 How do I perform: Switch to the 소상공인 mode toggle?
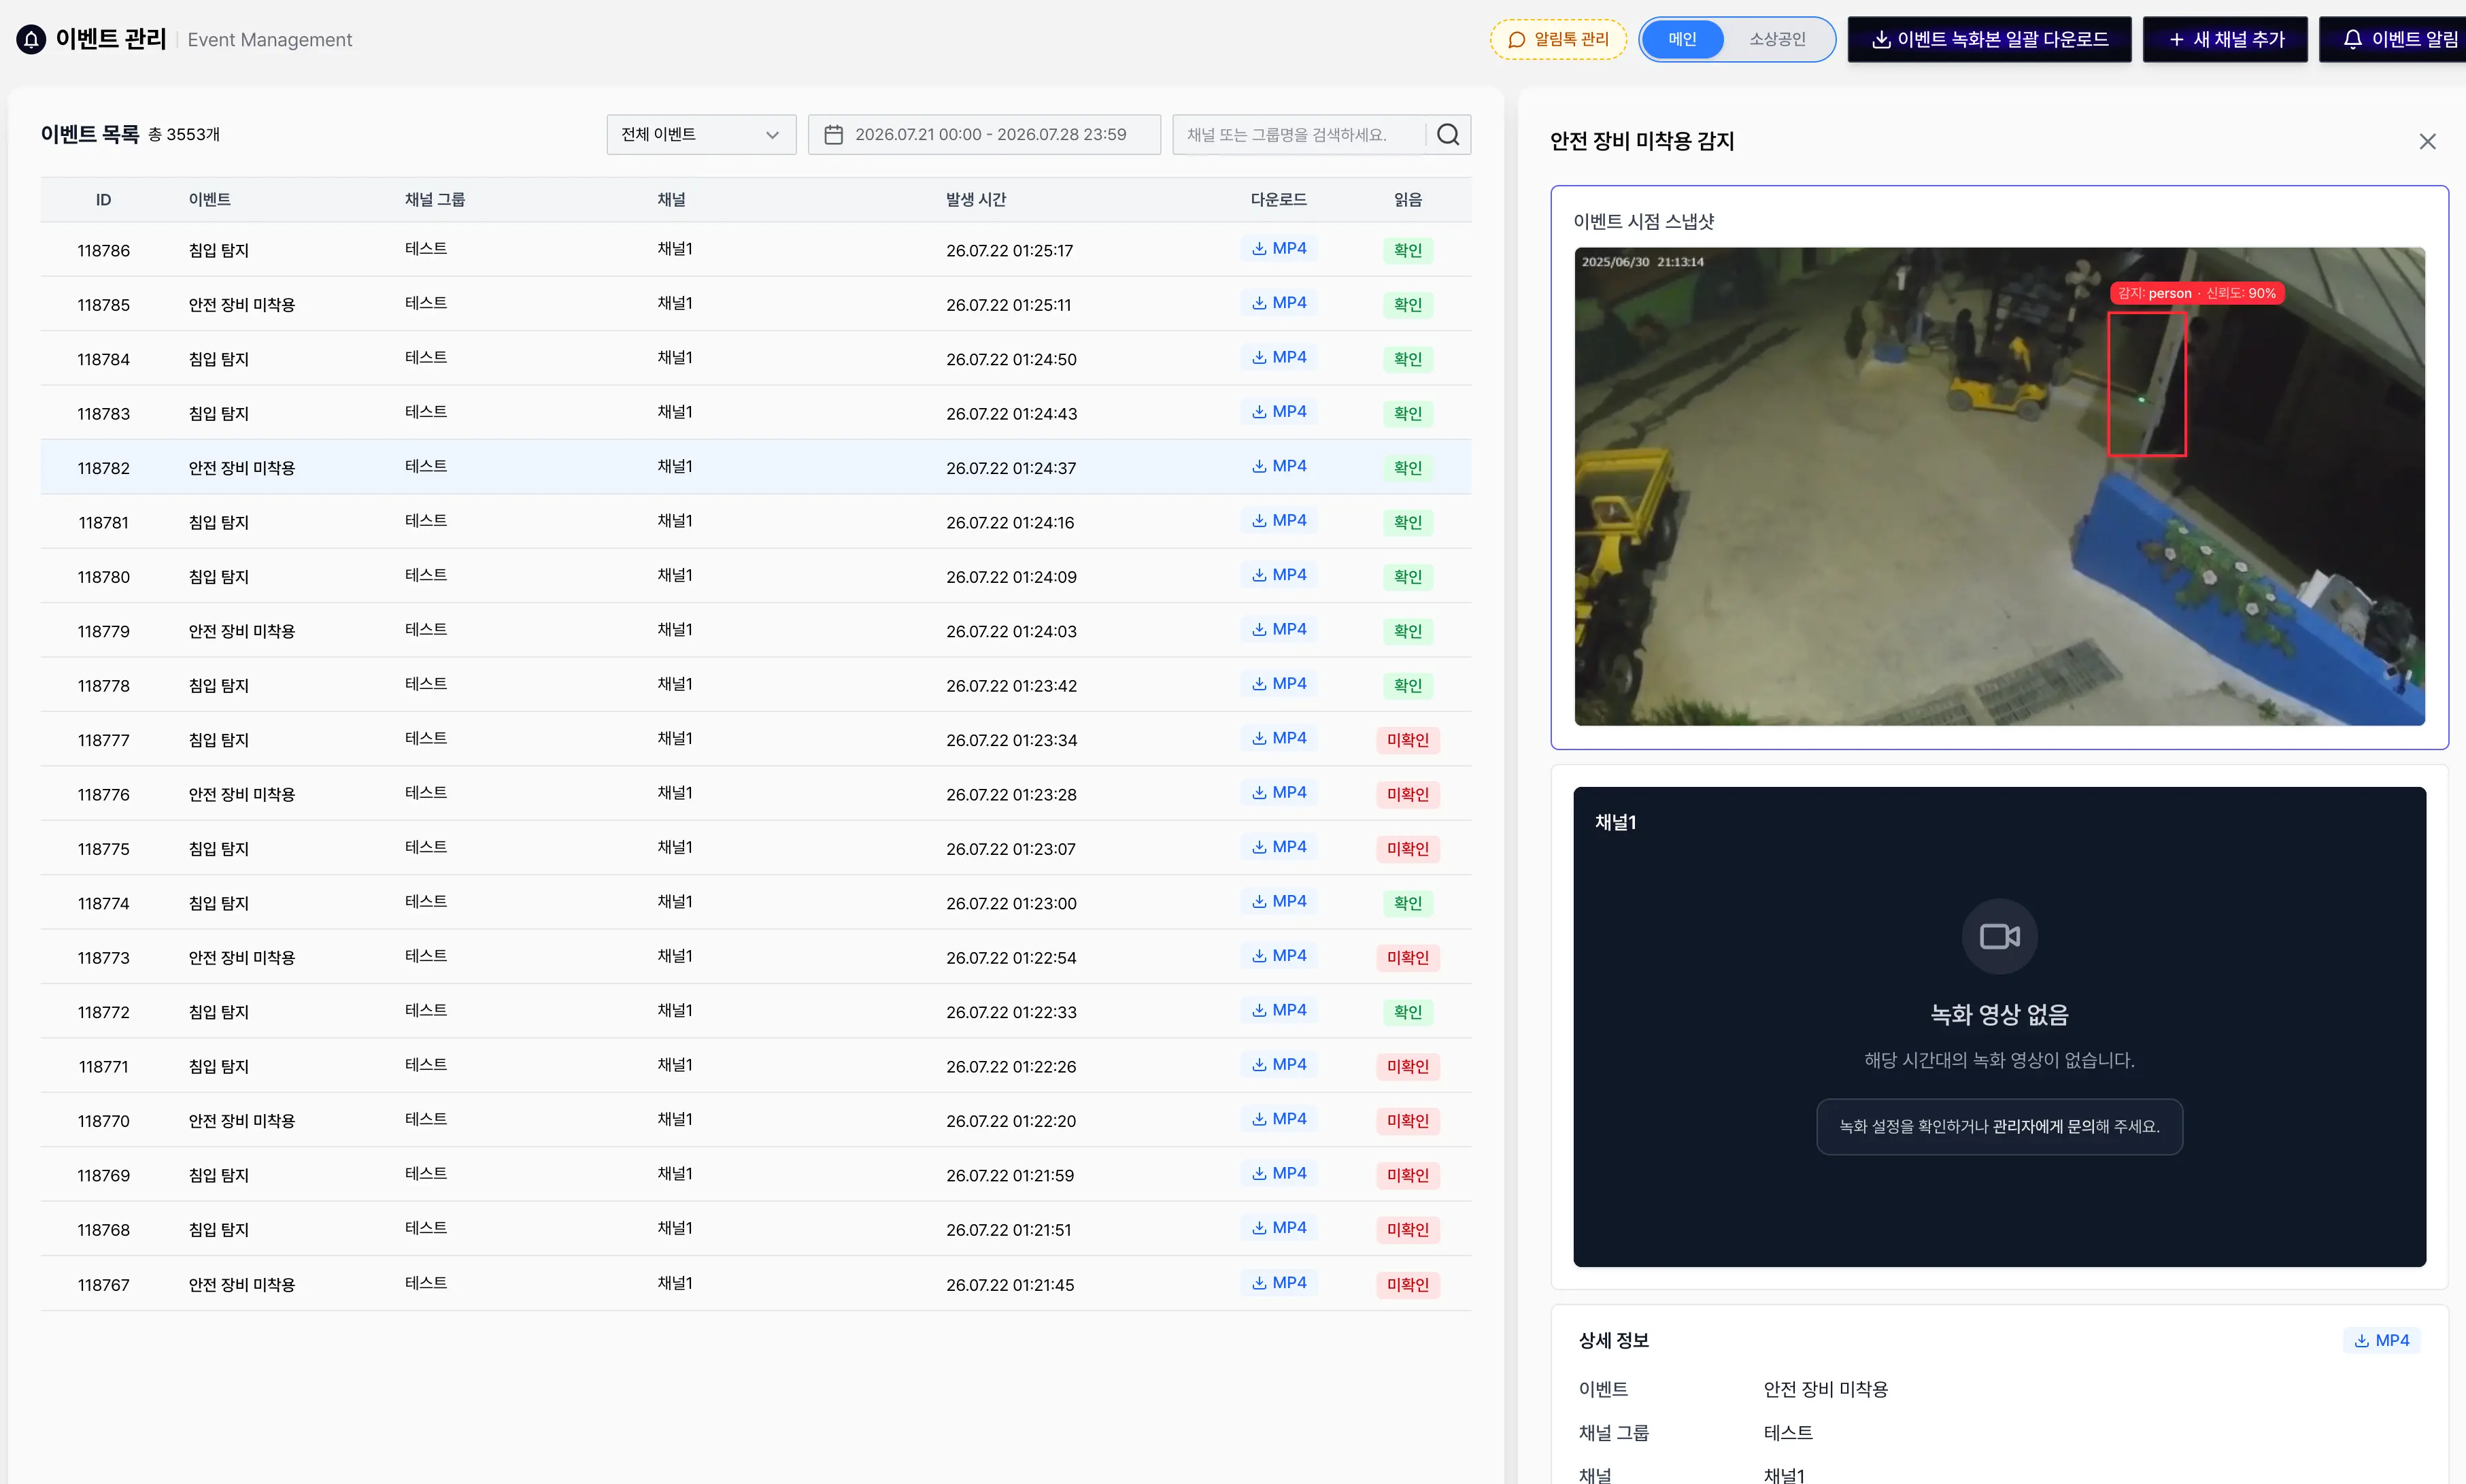[x=1777, y=39]
